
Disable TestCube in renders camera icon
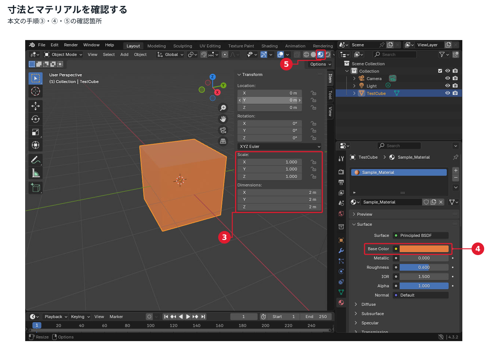pos(455,93)
